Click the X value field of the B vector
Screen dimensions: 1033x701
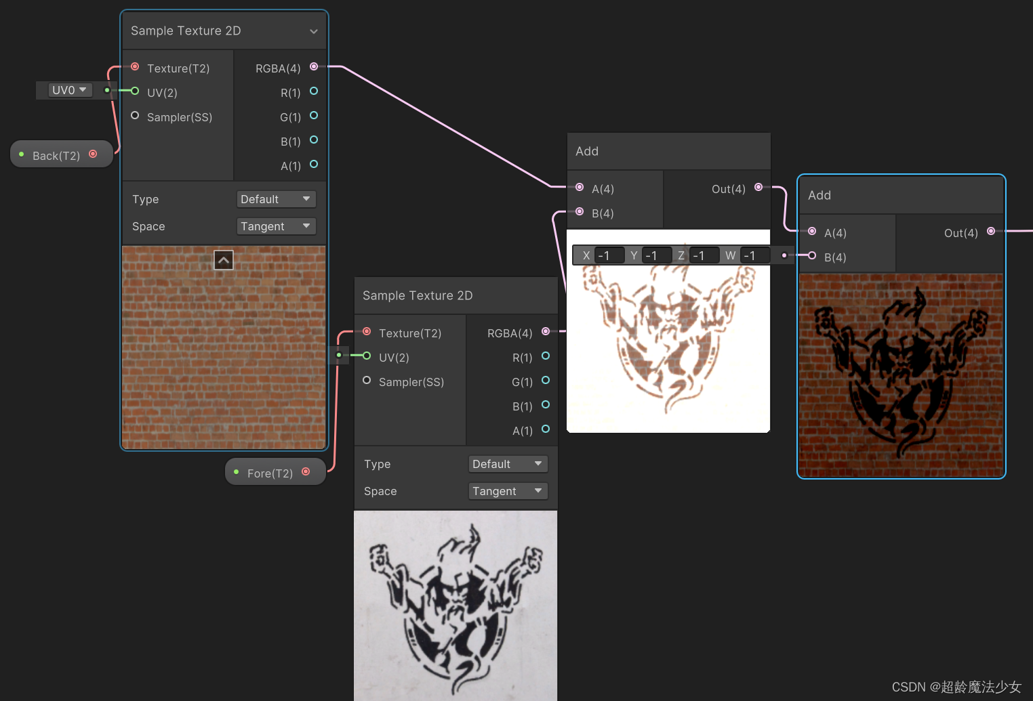click(x=609, y=255)
